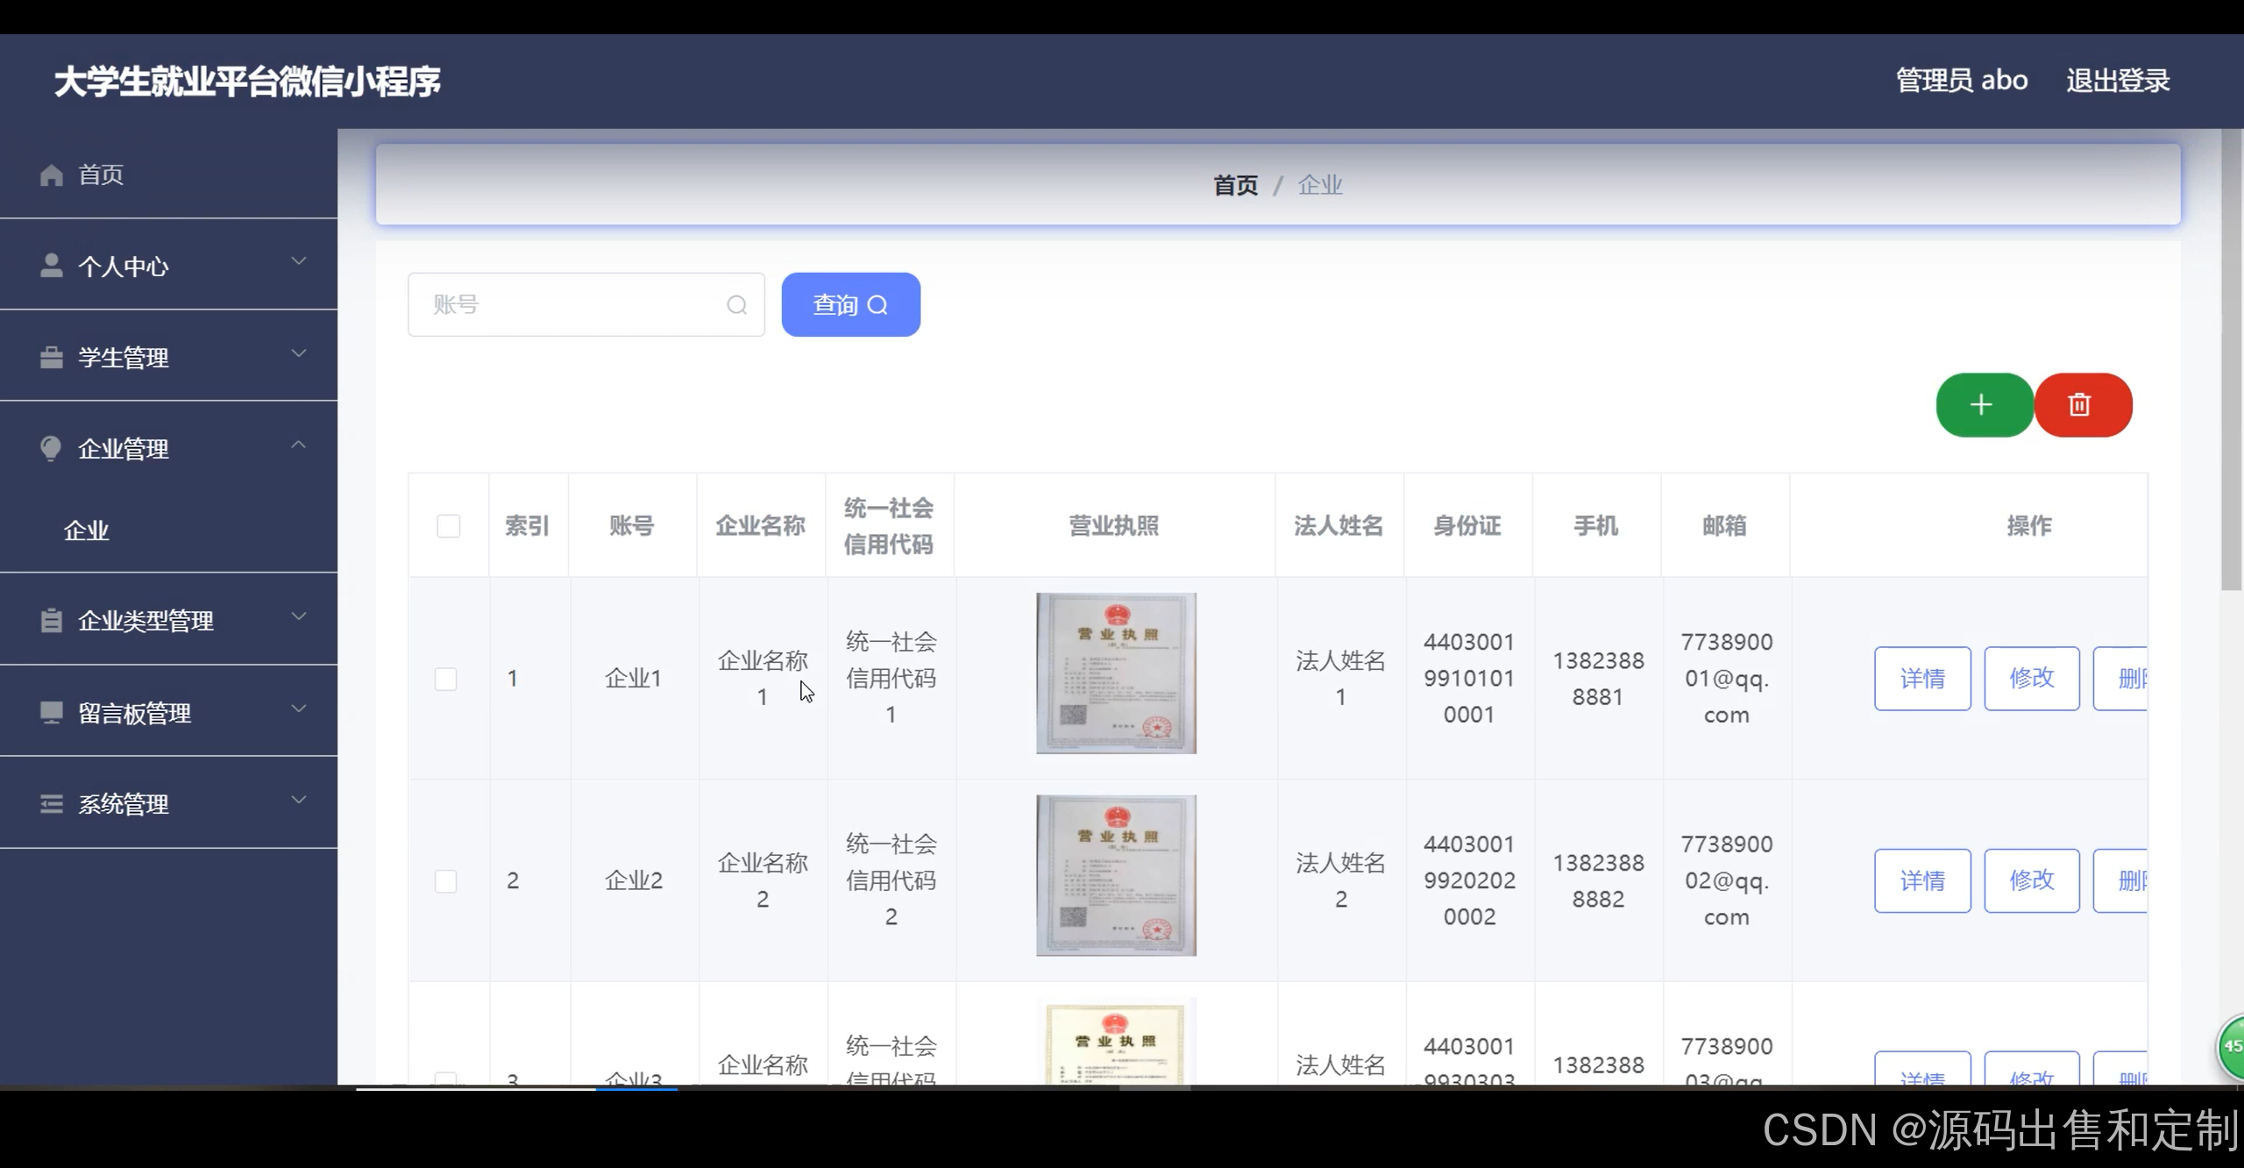Screen dimensions: 2244x1168
Task: Click the 账号 column header
Action: 632,525
